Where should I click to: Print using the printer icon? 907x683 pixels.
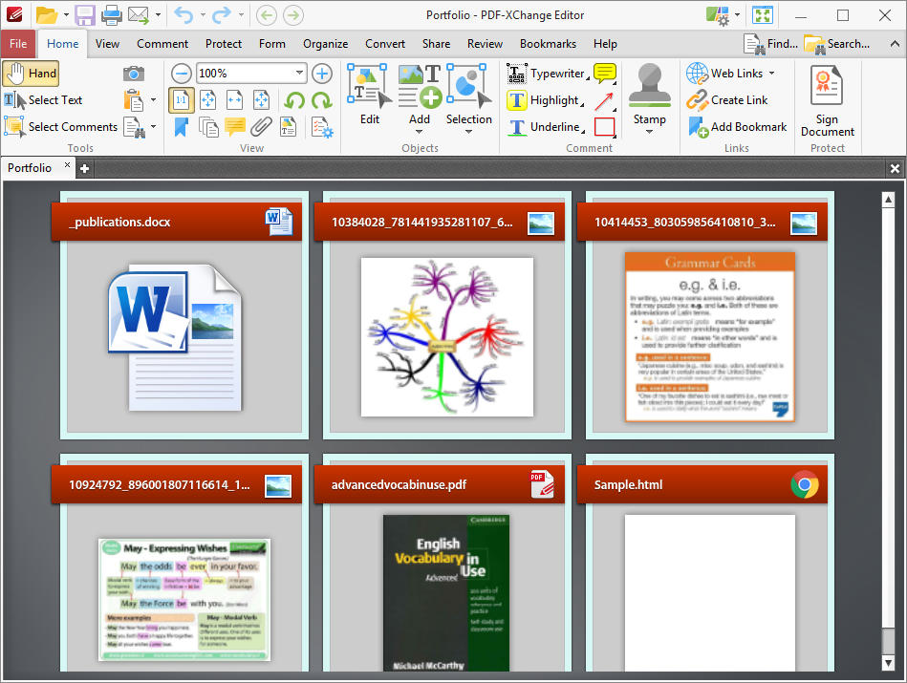tap(112, 15)
